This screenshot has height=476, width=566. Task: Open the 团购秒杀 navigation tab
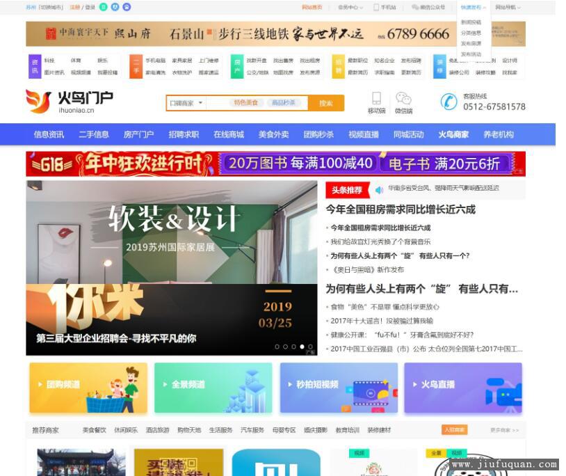[x=318, y=135]
